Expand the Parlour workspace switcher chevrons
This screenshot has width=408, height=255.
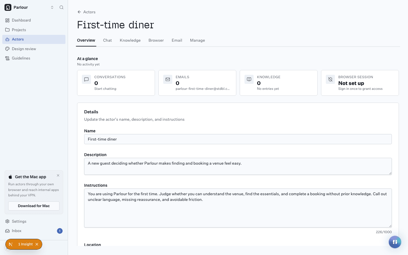(x=52, y=7)
